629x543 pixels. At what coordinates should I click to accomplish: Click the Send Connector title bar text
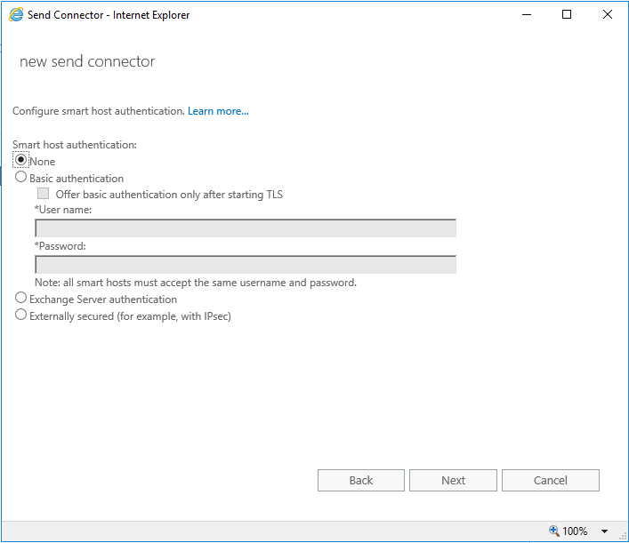tap(109, 15)
